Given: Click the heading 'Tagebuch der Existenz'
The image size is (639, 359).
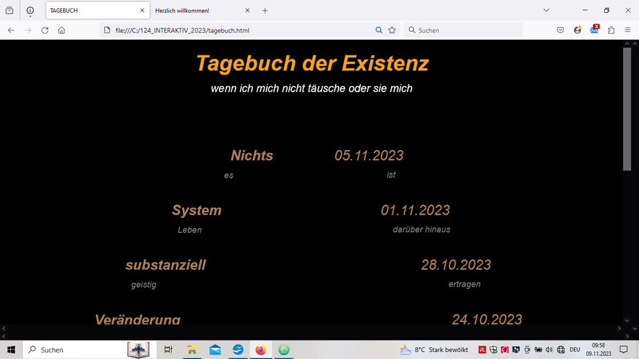Looking at the screenshot, I should (312, 64).
